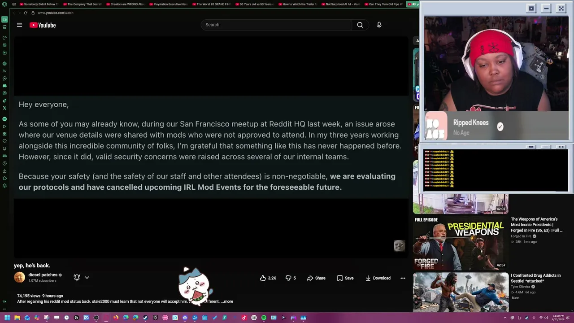Open Spotify in browser sidebar
The width and height of the screenshot is (574, 323).
(x=4, y=119)
